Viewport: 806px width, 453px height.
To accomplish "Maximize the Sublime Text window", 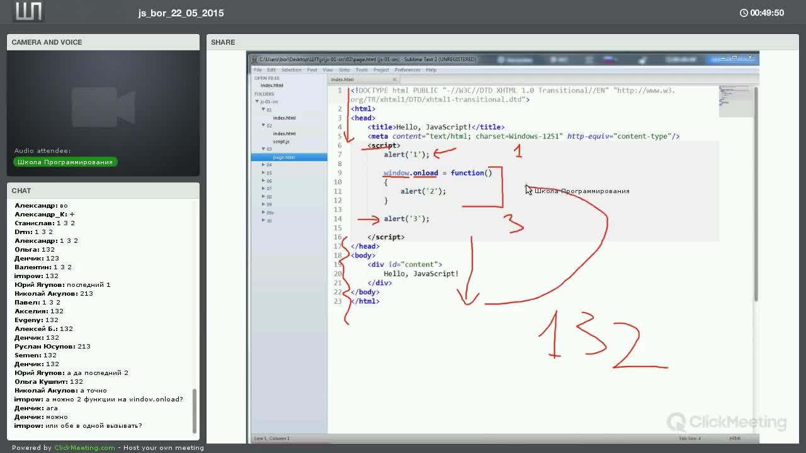I will point(734,58).
